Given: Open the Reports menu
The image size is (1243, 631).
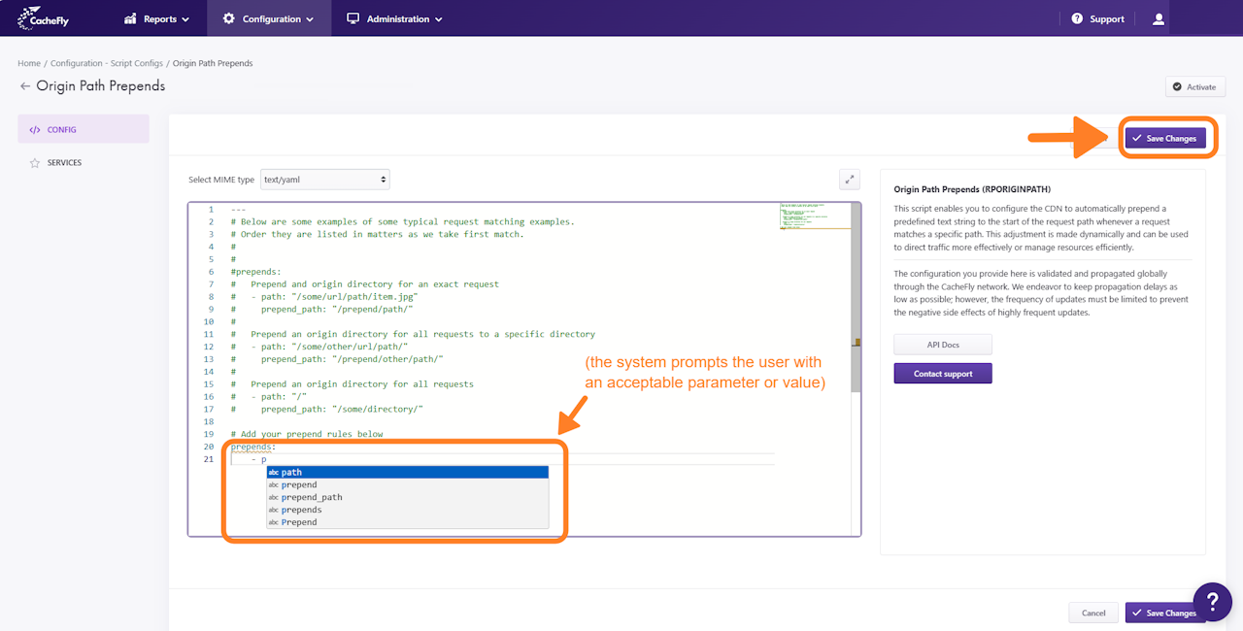Looking at the screenshot, I should pos(157,18).
